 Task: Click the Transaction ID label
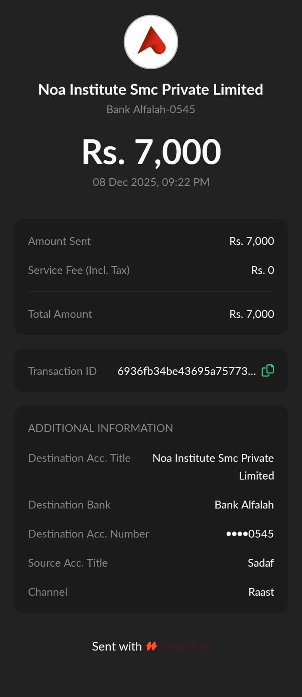pyautogui.click(x=62, y=371)
